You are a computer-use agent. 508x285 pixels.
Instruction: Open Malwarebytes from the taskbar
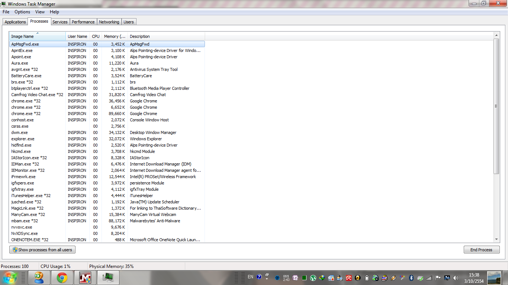85,278
